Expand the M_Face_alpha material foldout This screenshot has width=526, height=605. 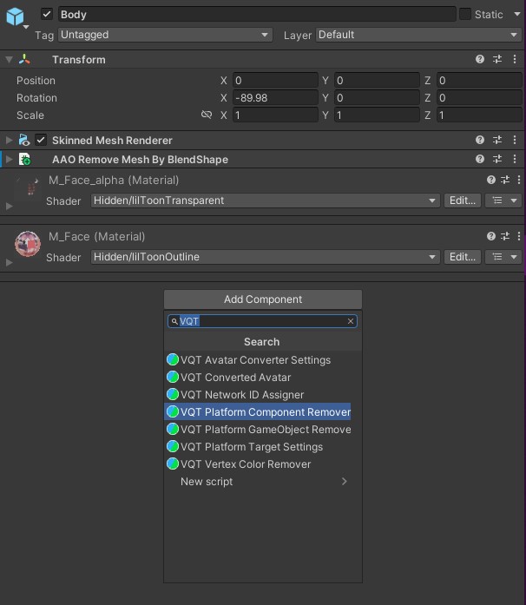click(x=9, y=206)
